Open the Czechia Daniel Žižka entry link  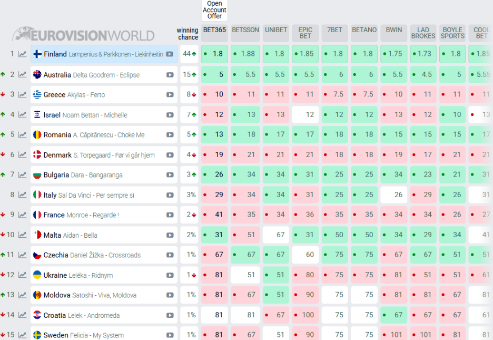pyautogui.click(x=104, y=255)
